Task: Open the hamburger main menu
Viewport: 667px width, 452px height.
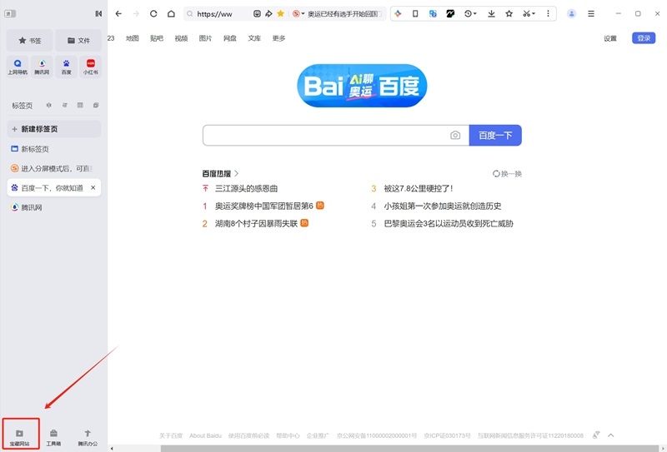Action: 591,13
